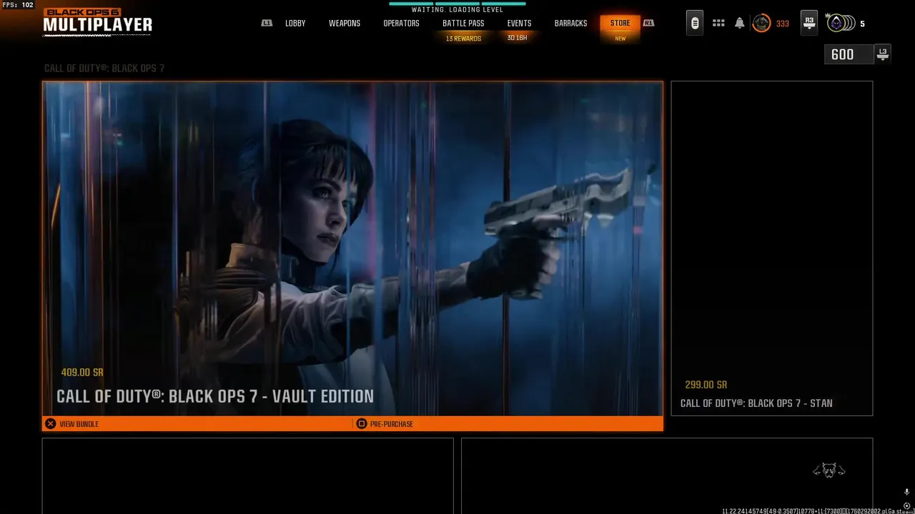Click the FPS: 102 counter
Viewport: 915px width, 514px height.
pyautogui.click(x=17, y=5)
